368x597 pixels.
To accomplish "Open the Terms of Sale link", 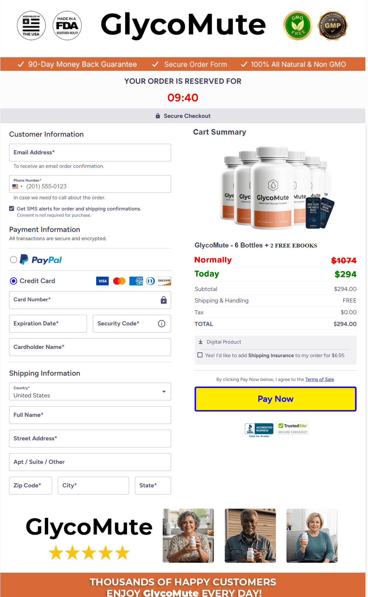I will [319, 379].
